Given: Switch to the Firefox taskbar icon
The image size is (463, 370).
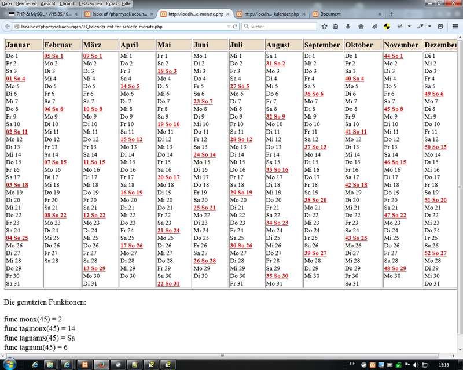Looking at the screenshot, I should 101,365.
